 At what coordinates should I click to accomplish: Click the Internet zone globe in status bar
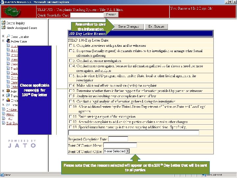pyautogui.click(x=204, y=175)
